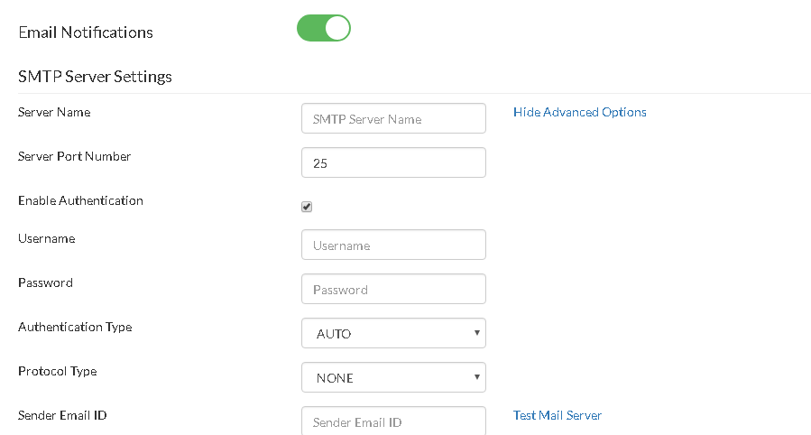
Task: Click the Sender Email ID label text
Action: (62, 415)
